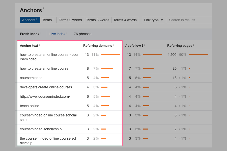Click info icon next to Anchor text header
Viewport: 227px width, 151px height.
pos(39,45)
